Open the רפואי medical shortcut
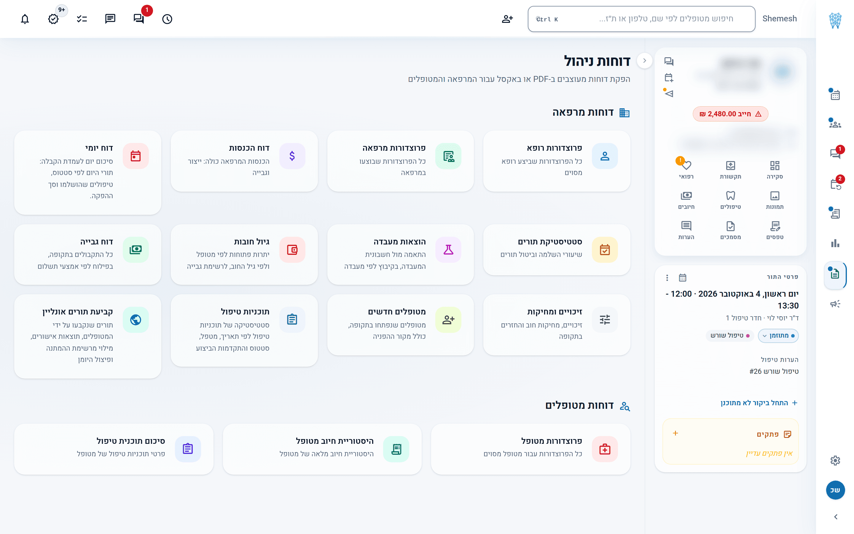Viewport: 854px width, 534px height. 686,169
